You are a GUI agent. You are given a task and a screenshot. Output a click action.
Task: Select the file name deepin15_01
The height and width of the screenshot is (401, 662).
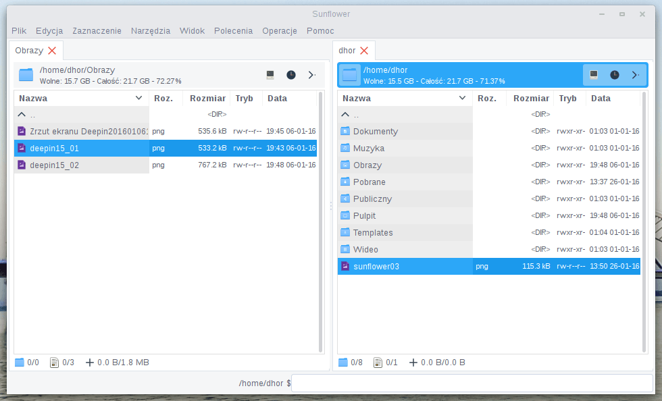click(x=55, y=148)
